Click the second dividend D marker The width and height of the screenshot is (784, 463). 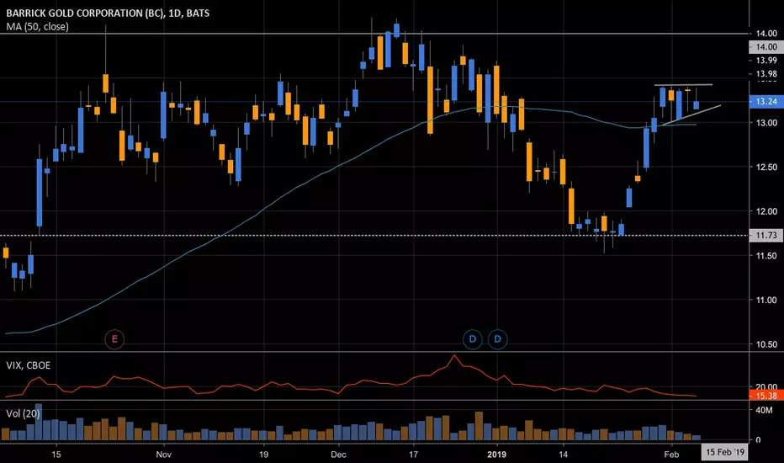pyautogui.click(x=497, y=339)
